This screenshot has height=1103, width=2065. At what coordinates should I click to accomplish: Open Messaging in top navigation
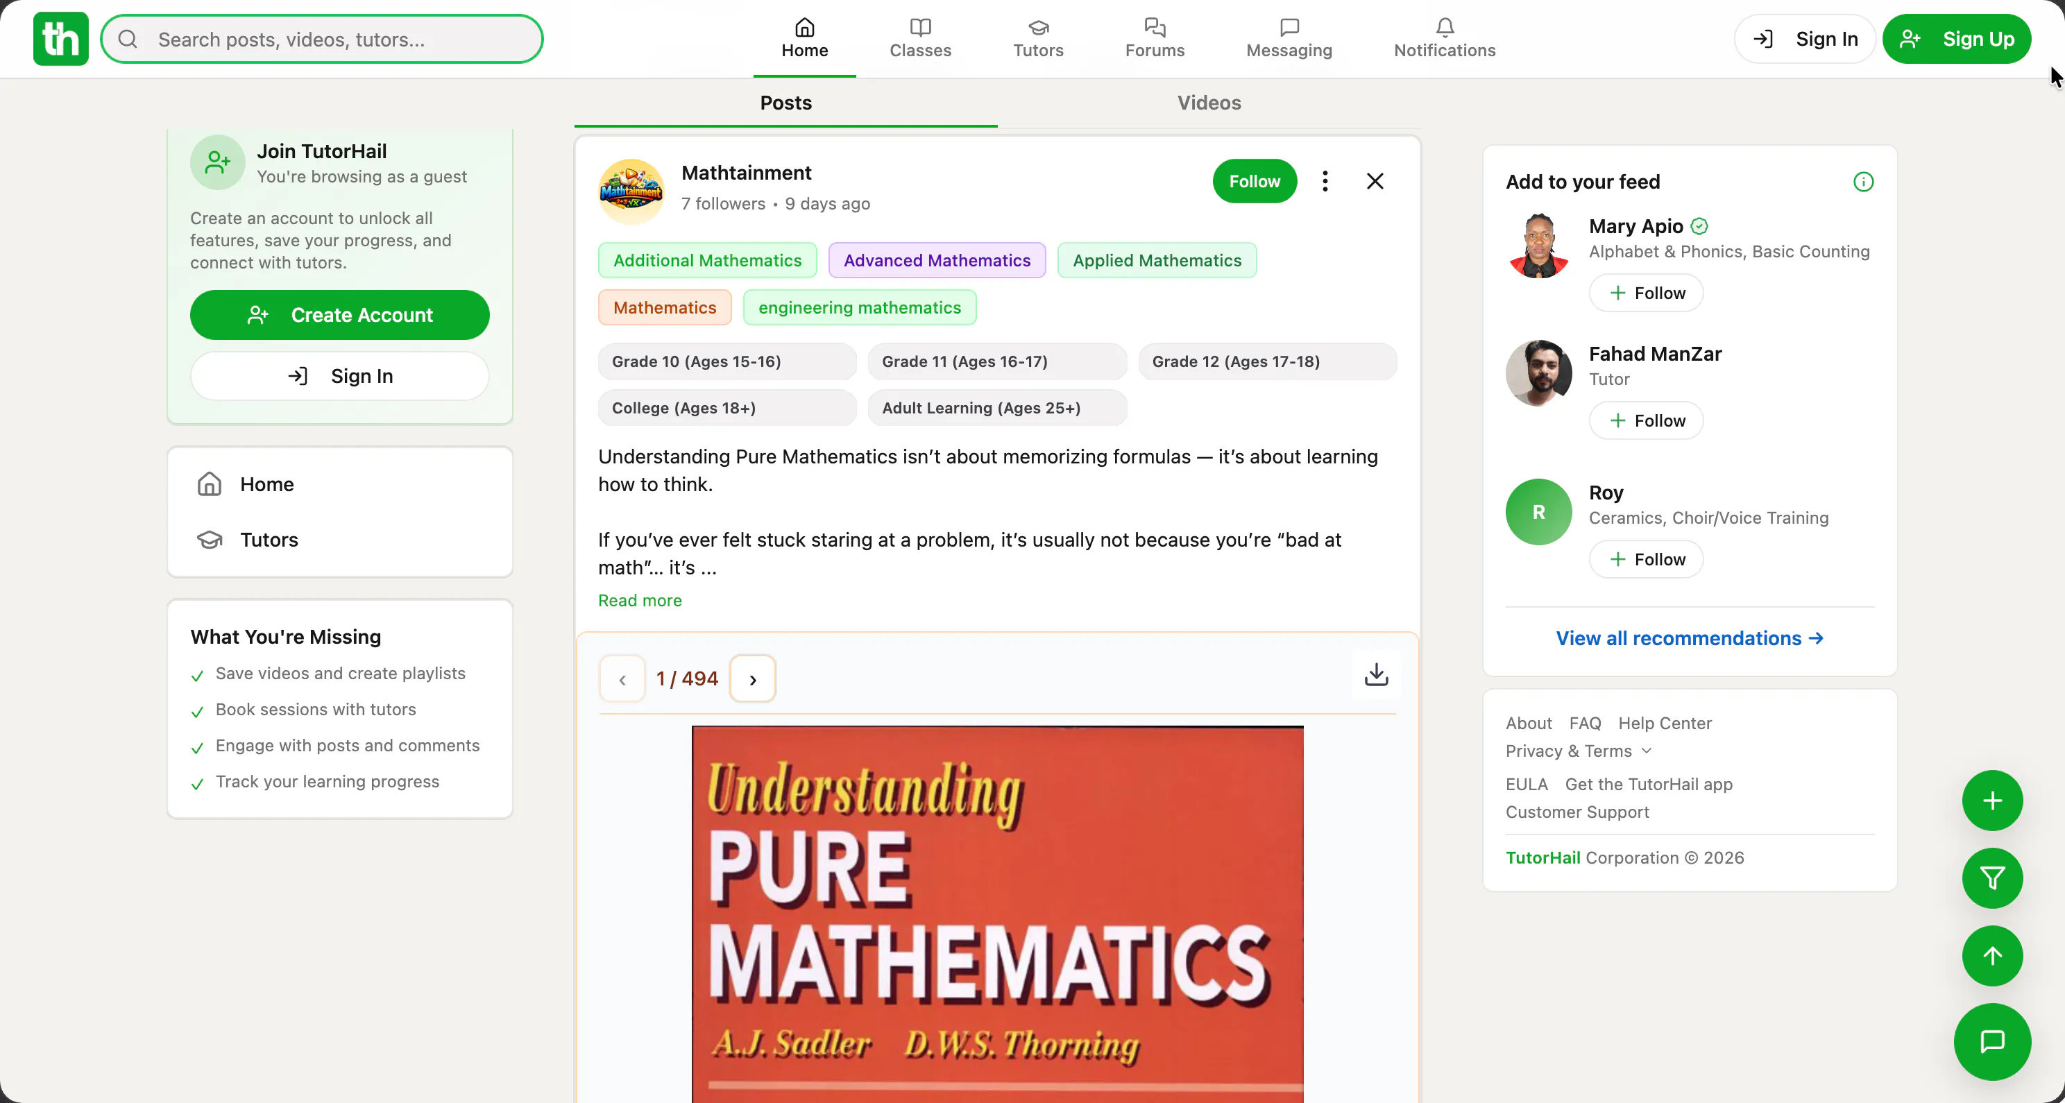click(x=1289, y=38)
